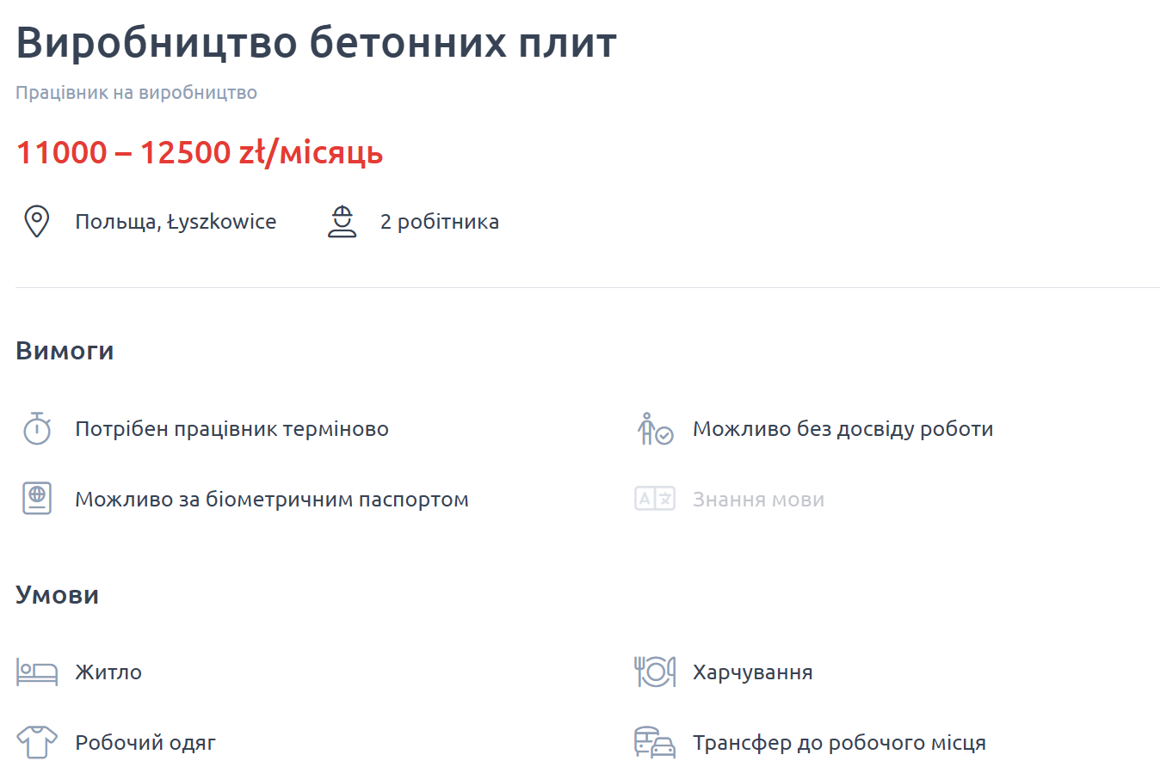Click the workplace transfer car icon
This screenshot has width=1160, height=767.
tap(654, 742)
